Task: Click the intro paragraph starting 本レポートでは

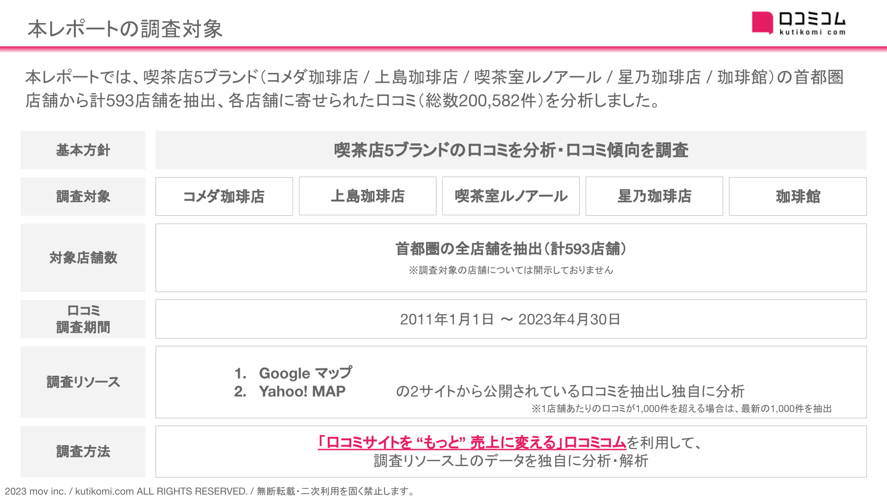Action: (434, 89)
